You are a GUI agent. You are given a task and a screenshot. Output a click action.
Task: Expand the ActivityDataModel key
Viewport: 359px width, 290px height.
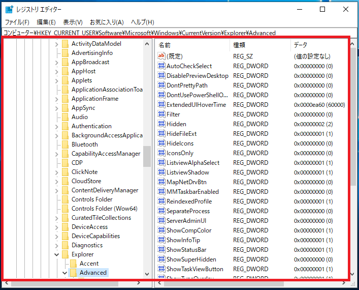pyautogui.click(x=56, y=44)
